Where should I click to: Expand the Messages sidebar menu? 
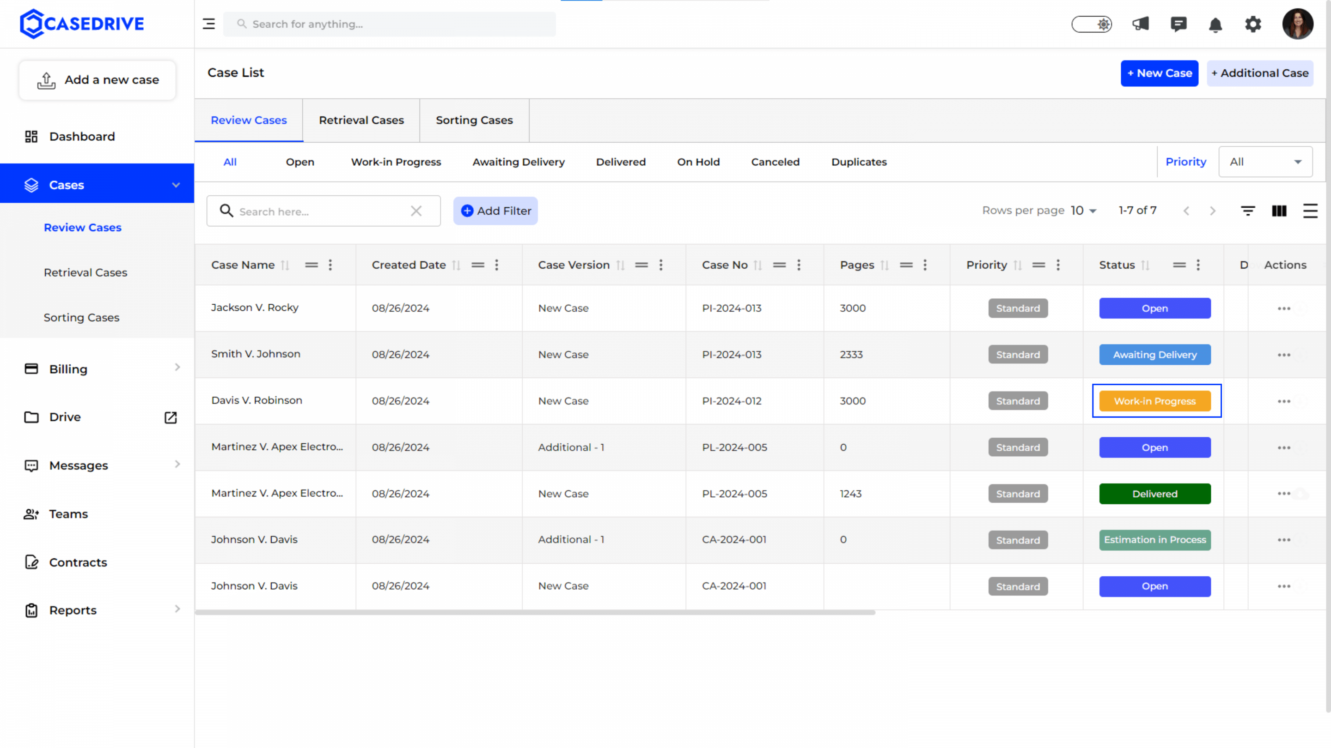(x=177, y=464)
